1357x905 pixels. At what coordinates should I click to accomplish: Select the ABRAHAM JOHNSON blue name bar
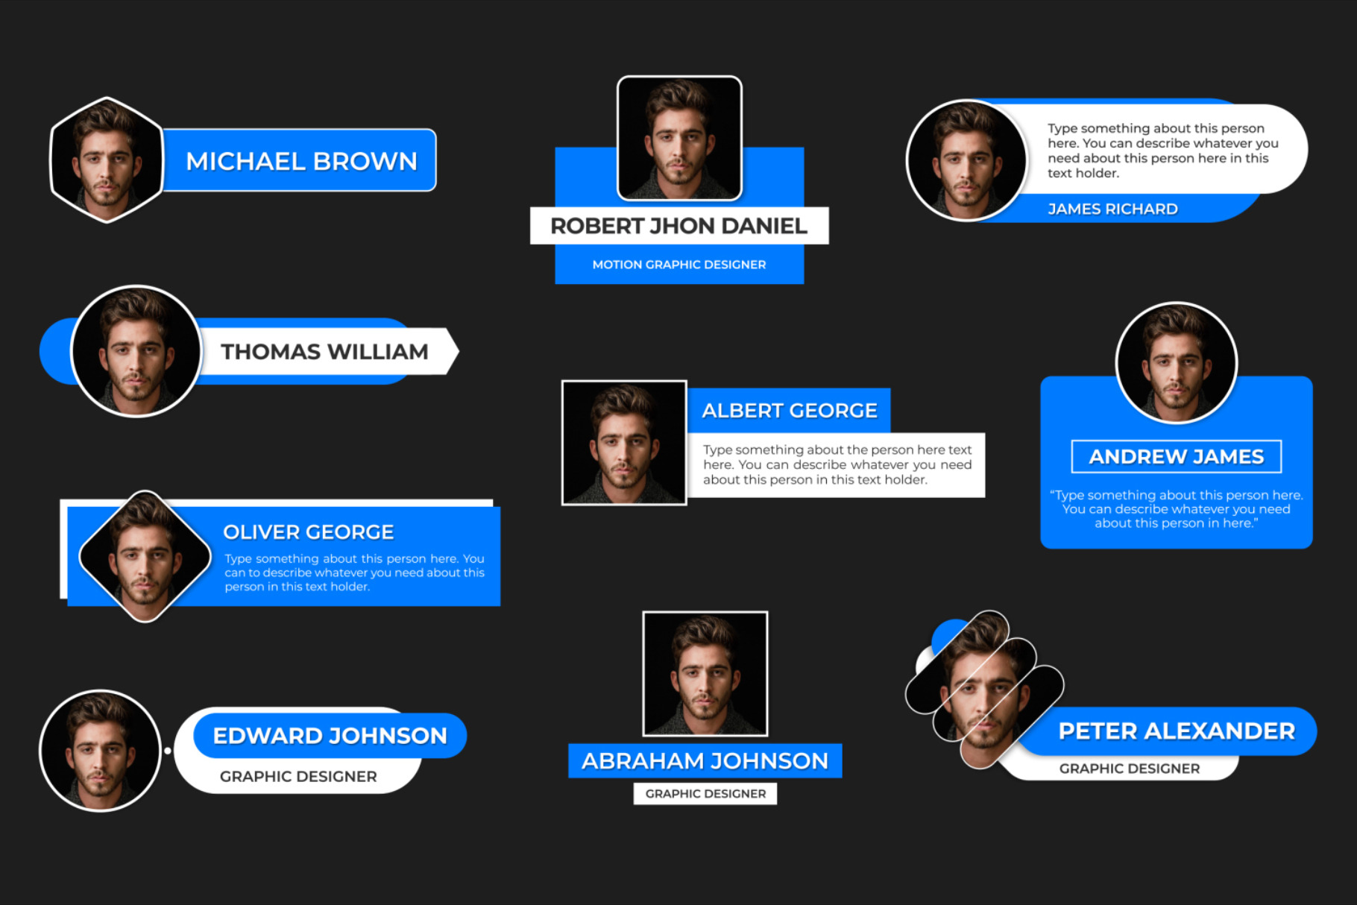[x=705, y=761]
